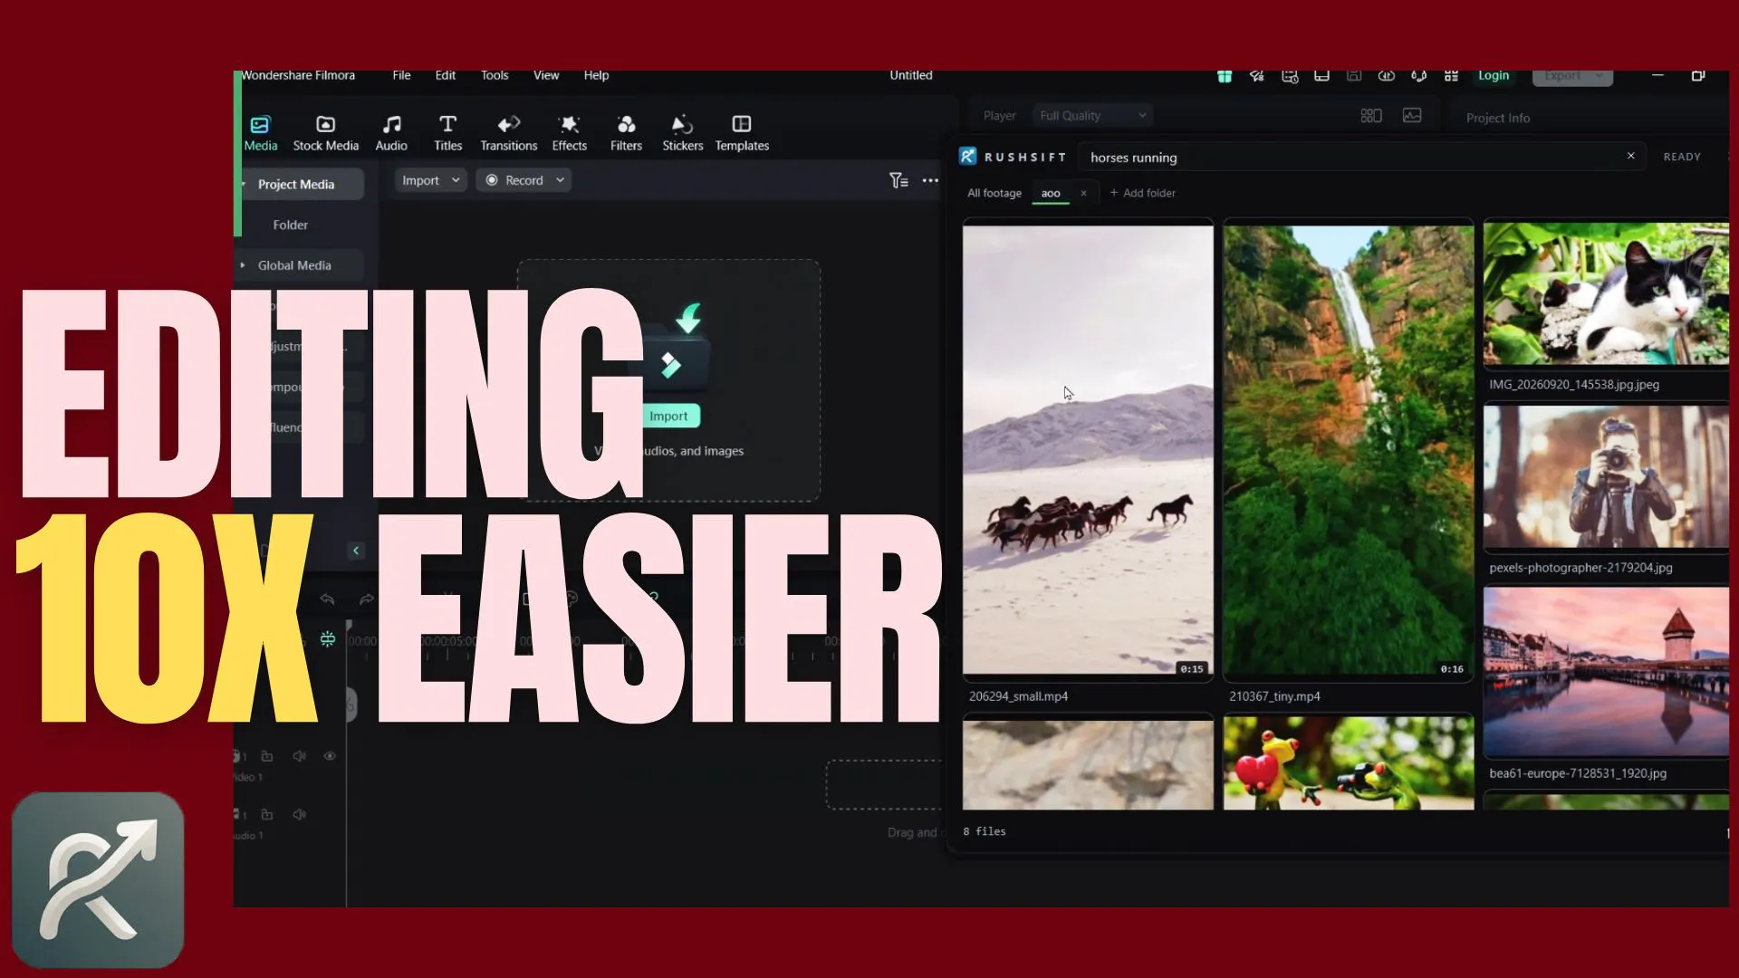Open the Titles tab
1739x978 pixels.
[447, 133]
